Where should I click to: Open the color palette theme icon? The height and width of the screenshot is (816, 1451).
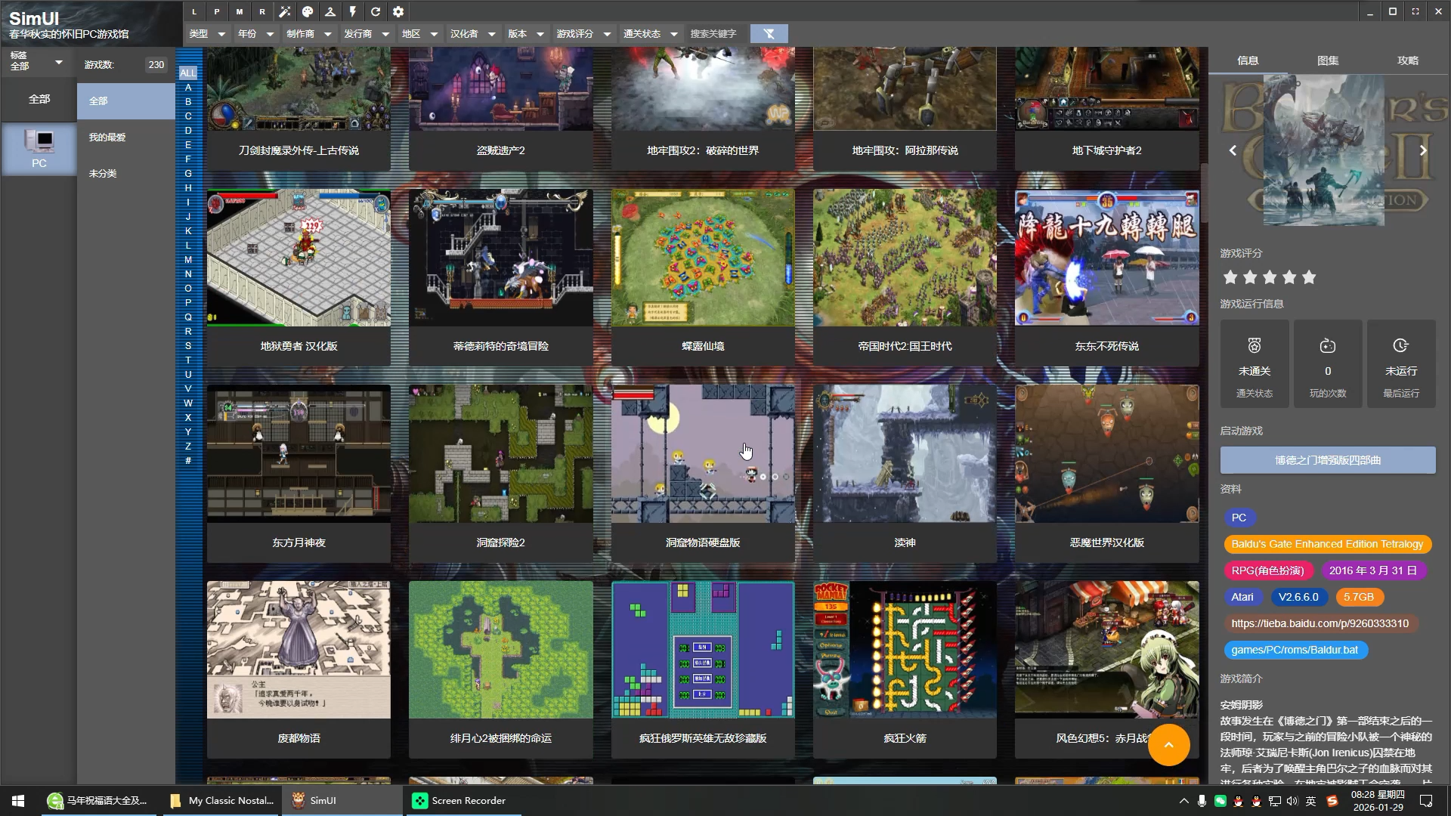[308, 11]
